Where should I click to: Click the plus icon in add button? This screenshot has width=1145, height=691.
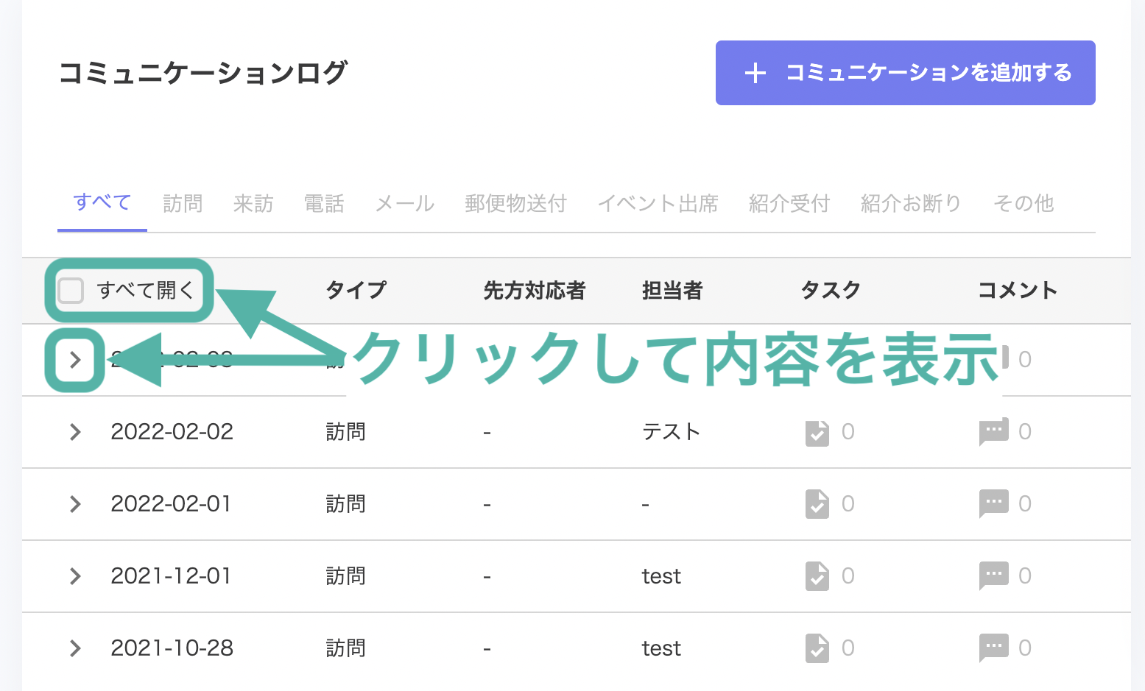(755, 73)
